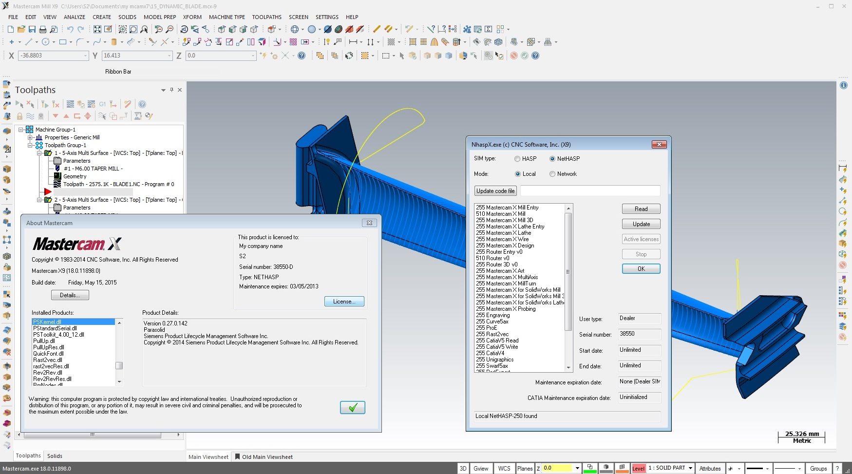Click update code file path field
The height and width of the screenshot is (474, 852).
(590, 191)
